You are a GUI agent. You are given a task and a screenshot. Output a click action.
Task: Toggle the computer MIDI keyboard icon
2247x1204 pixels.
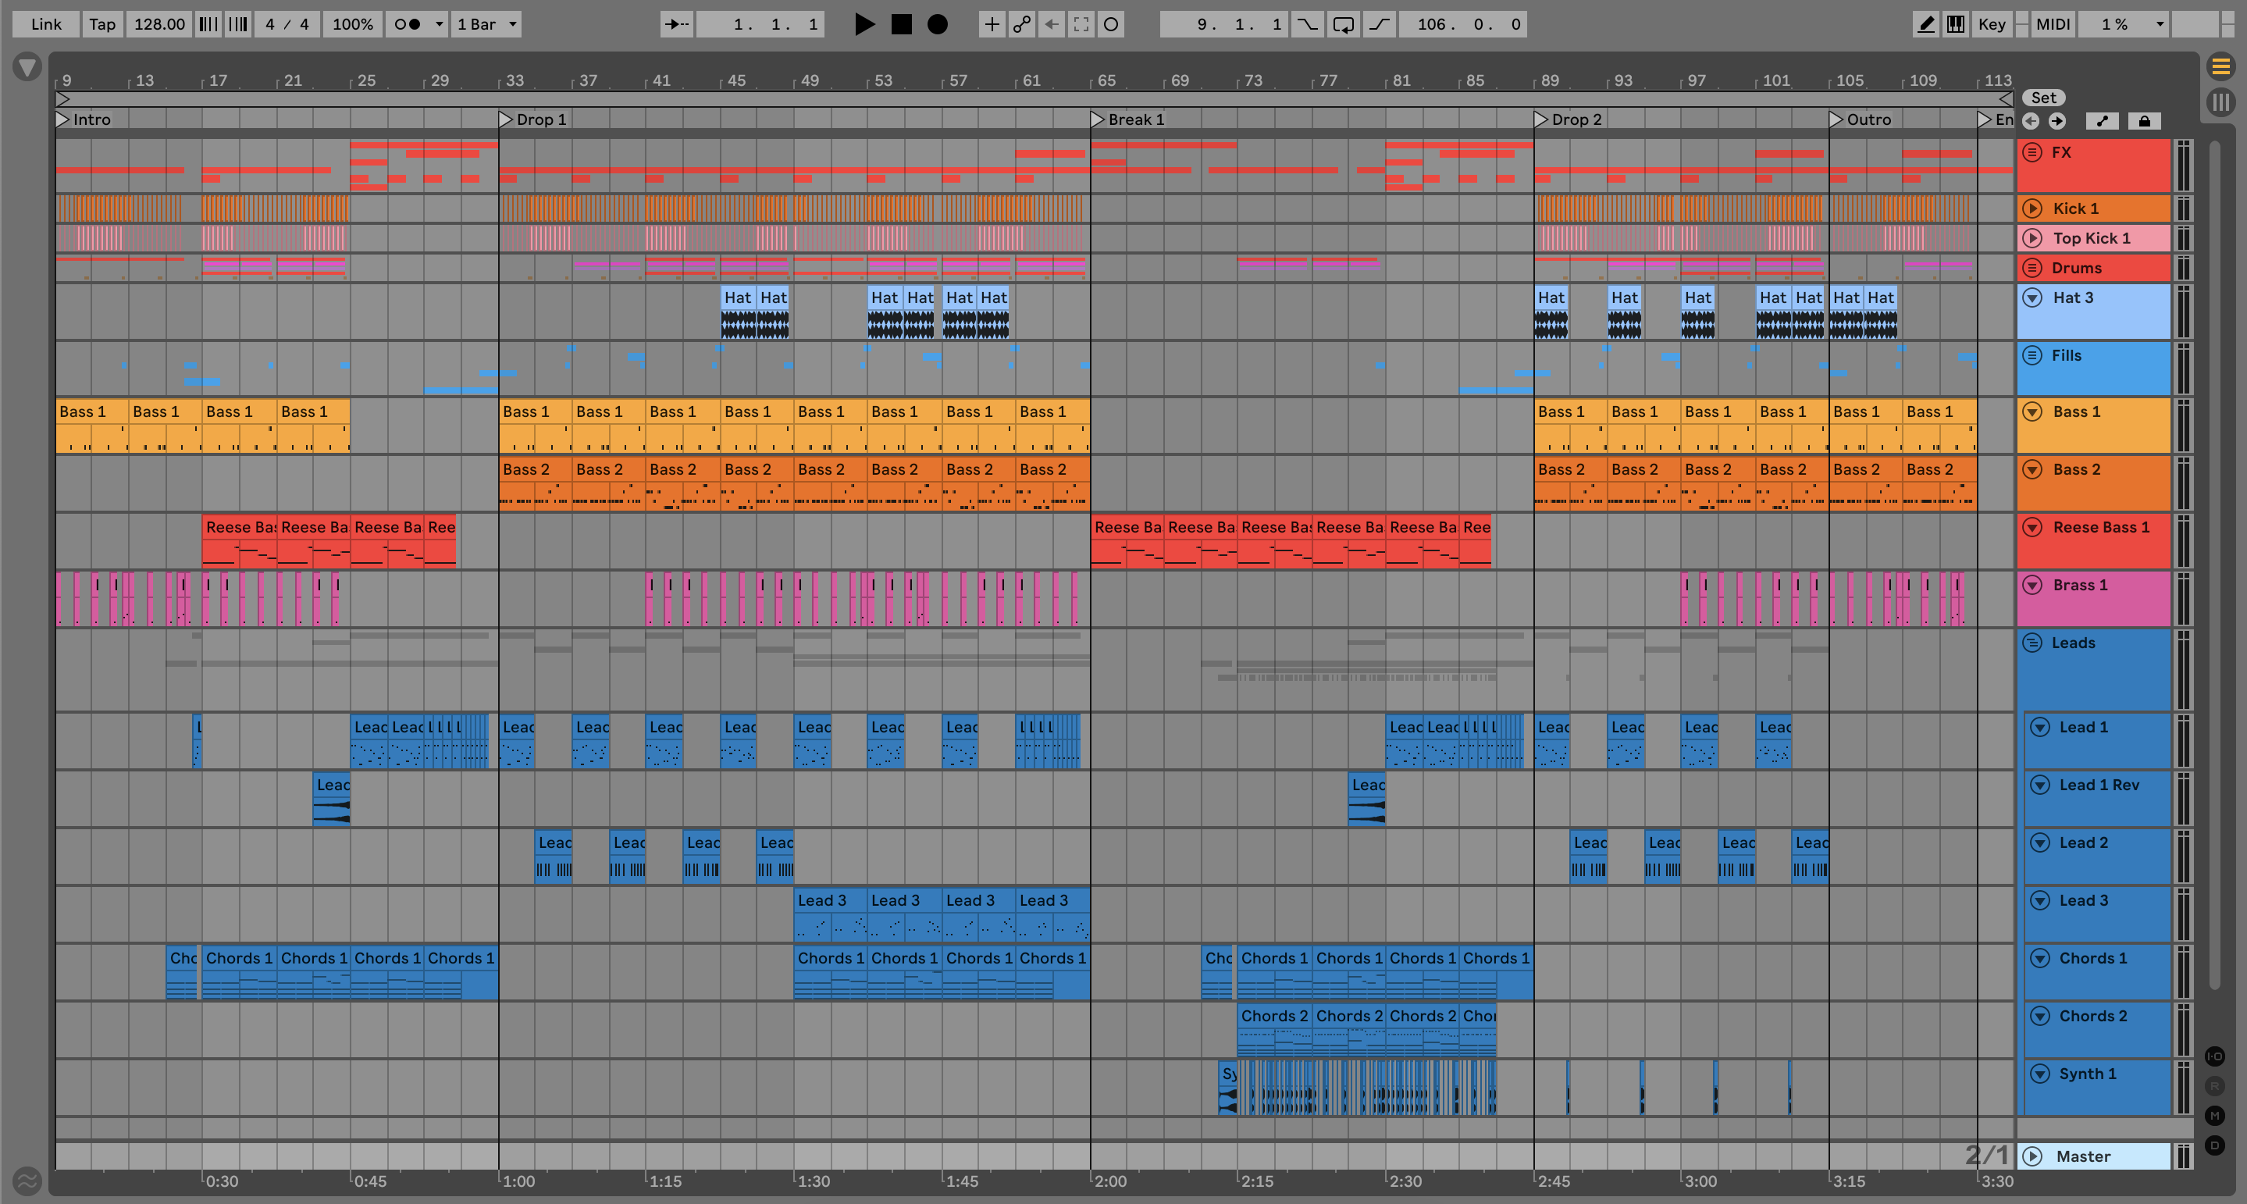(x=1956, y=23)
